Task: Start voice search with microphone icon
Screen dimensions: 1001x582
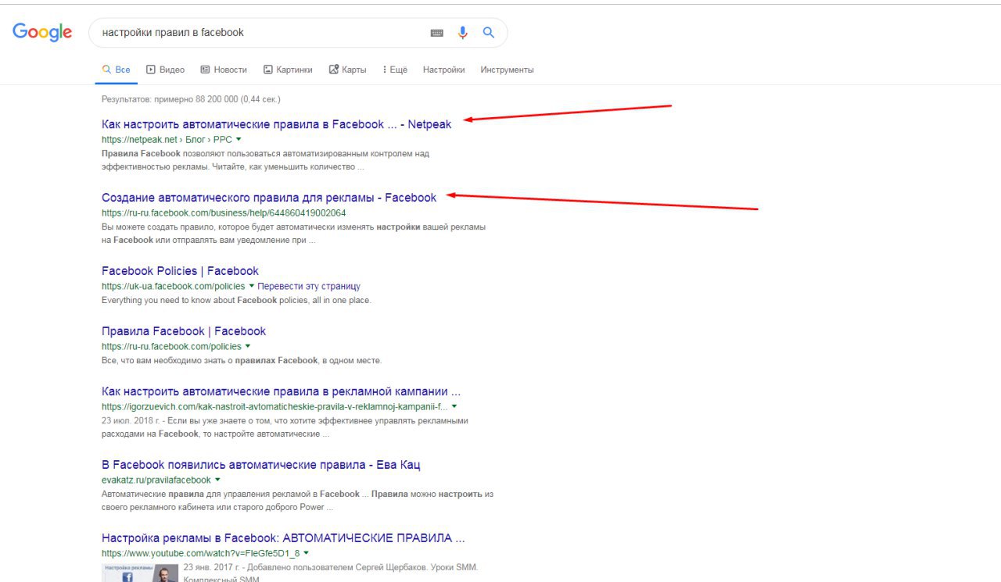Action: [463, 33]
